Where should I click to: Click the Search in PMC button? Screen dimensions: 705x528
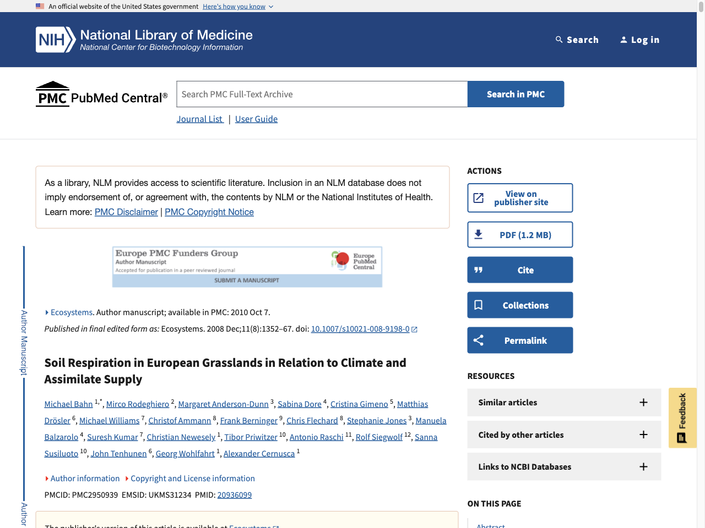pos(516,94)
